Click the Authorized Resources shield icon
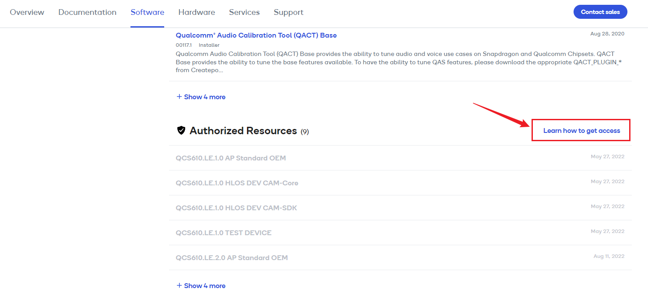648x299 pixels. tap(181, 130)
